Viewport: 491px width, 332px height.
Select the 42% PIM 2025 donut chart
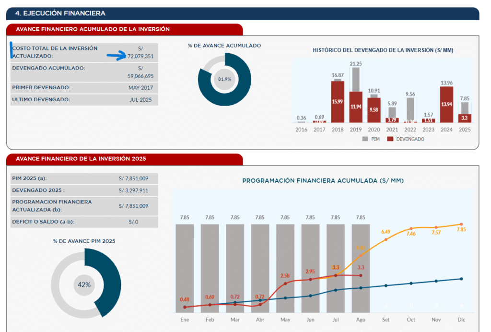(x=84, y=284)
